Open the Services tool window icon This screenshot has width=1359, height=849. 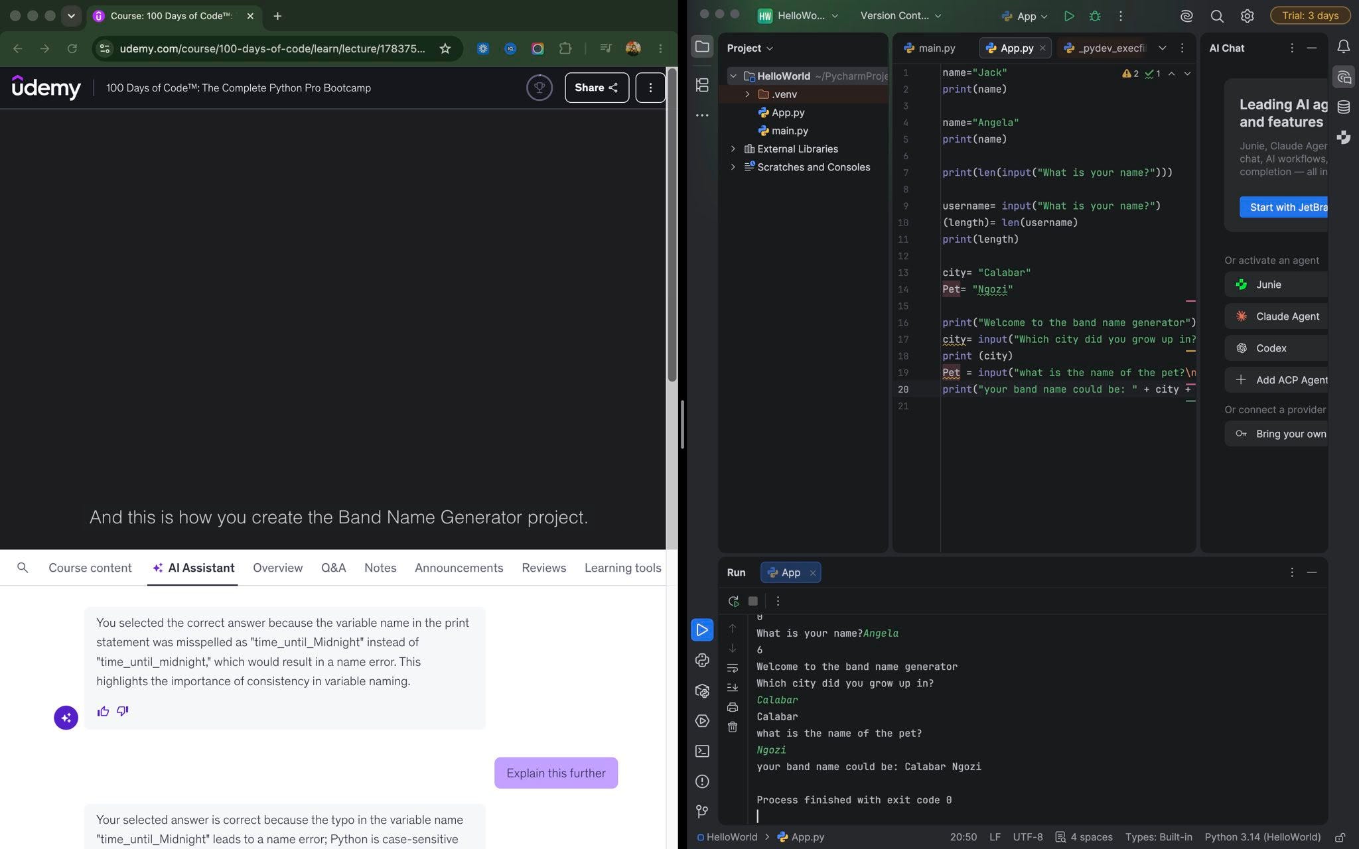pyautogui.click(x=702, y=721)
